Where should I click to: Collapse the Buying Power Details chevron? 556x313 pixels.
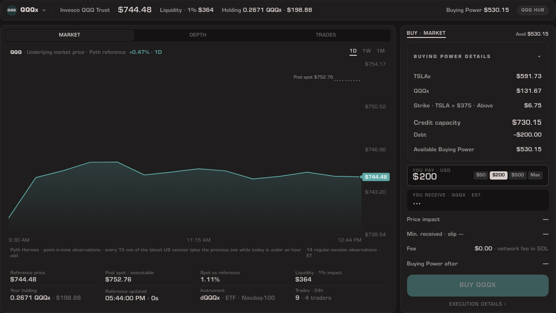539,57
